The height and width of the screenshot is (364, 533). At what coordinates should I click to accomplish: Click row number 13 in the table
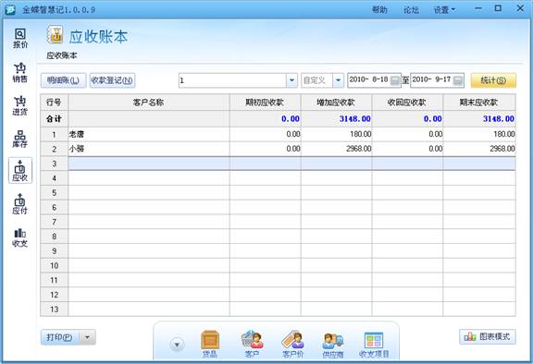[x=54, y=309]
